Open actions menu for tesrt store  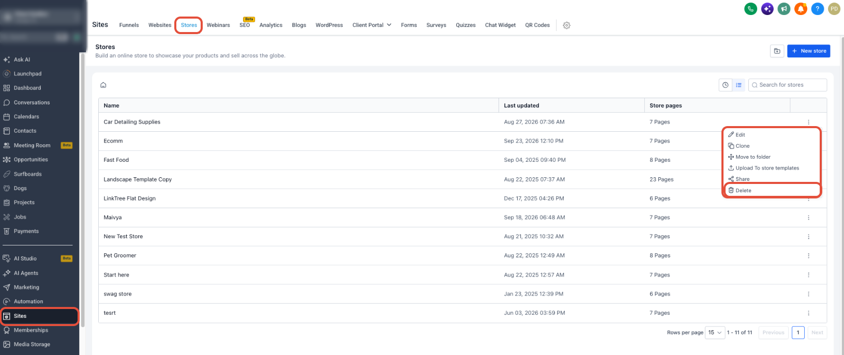tap(808, 313)
